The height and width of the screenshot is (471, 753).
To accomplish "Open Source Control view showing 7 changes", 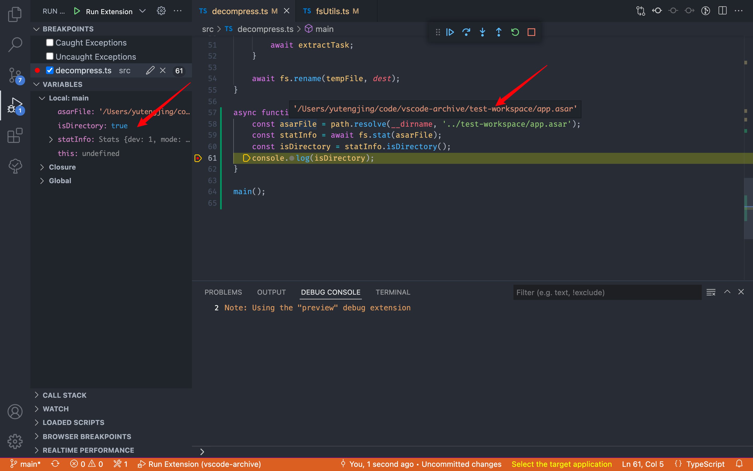I will click(x=15, y=75).
